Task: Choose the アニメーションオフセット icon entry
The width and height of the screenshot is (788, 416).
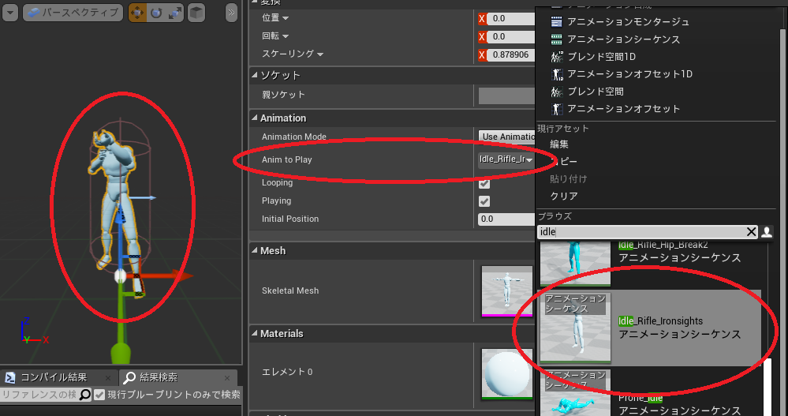Action: tap(556, 109)
